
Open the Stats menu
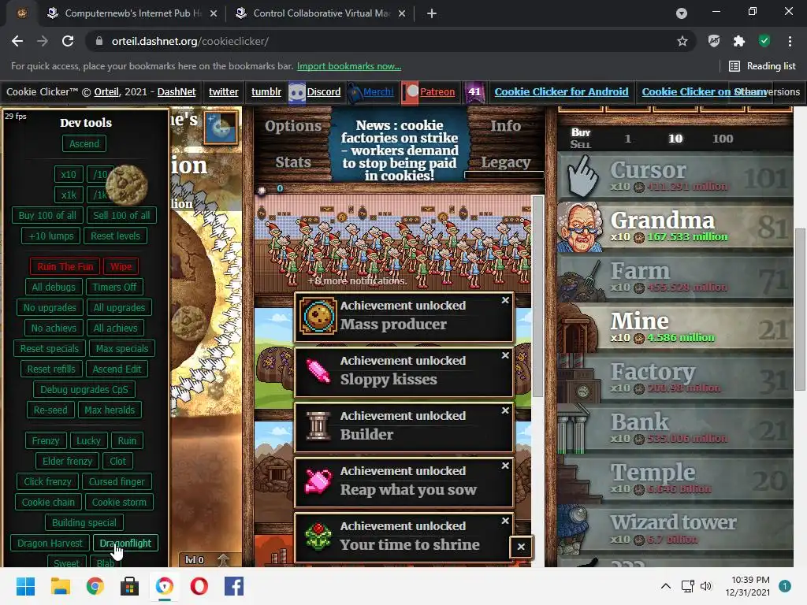pos(293,162)
